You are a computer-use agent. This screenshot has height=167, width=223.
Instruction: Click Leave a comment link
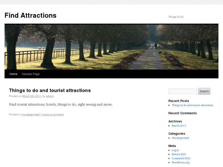tap(53, 114)
